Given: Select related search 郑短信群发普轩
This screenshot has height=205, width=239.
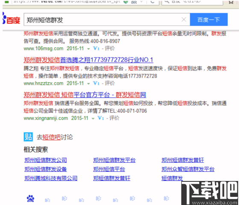Looking at the screenshot, I should click(112, 178).
